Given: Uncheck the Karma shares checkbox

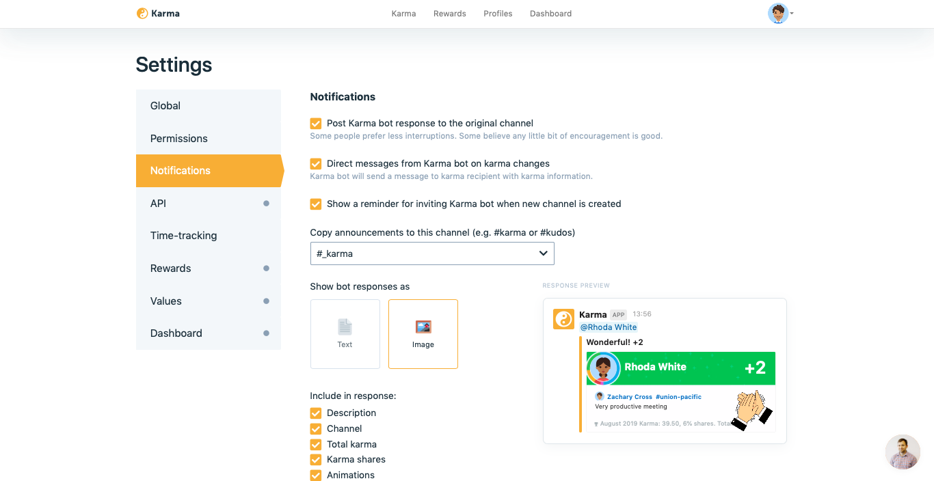Looking at the screenshot, I should 316,460.
